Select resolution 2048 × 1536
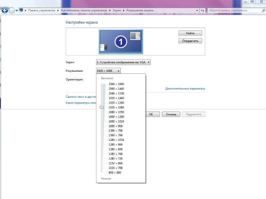The width and height of the screenshot is (266, 199). coord(116,93)
